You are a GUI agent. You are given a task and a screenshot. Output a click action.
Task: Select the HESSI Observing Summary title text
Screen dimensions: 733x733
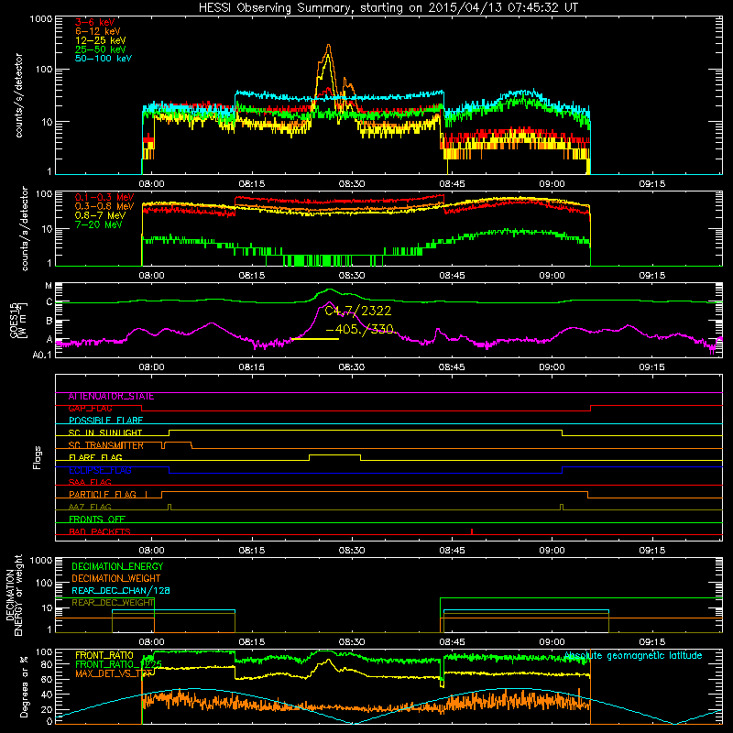pos(388,8)
